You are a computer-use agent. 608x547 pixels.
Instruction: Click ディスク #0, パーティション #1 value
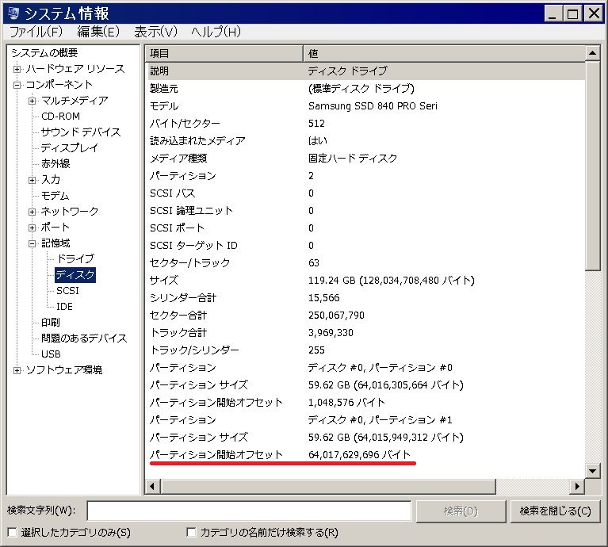coord(380,420)
